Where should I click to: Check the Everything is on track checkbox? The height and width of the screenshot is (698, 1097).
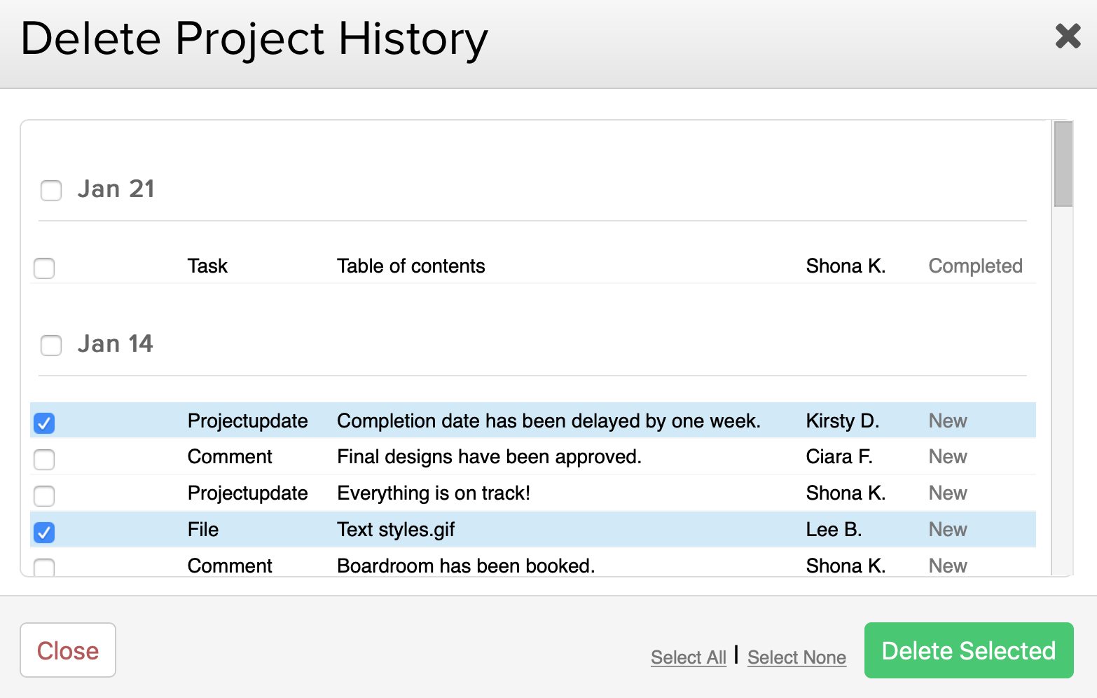tap(44, 495)
